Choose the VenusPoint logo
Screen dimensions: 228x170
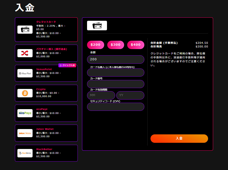pyautogui.click(x=25, y=73)
